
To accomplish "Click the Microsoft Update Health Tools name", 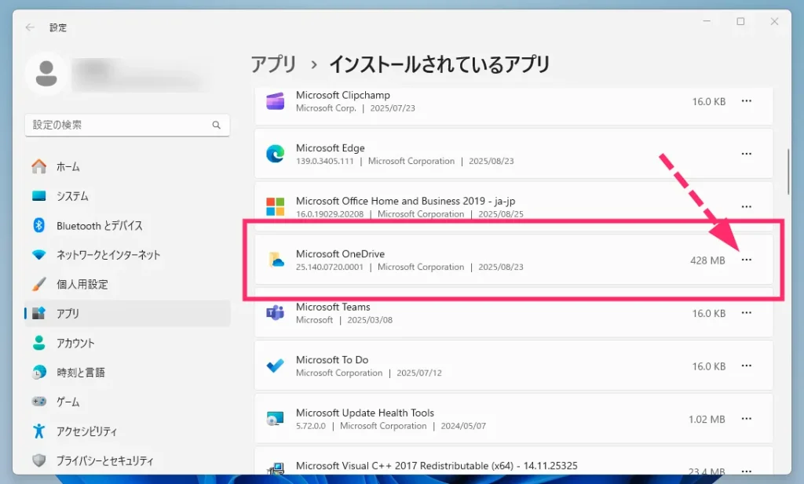I will (364, 413).
